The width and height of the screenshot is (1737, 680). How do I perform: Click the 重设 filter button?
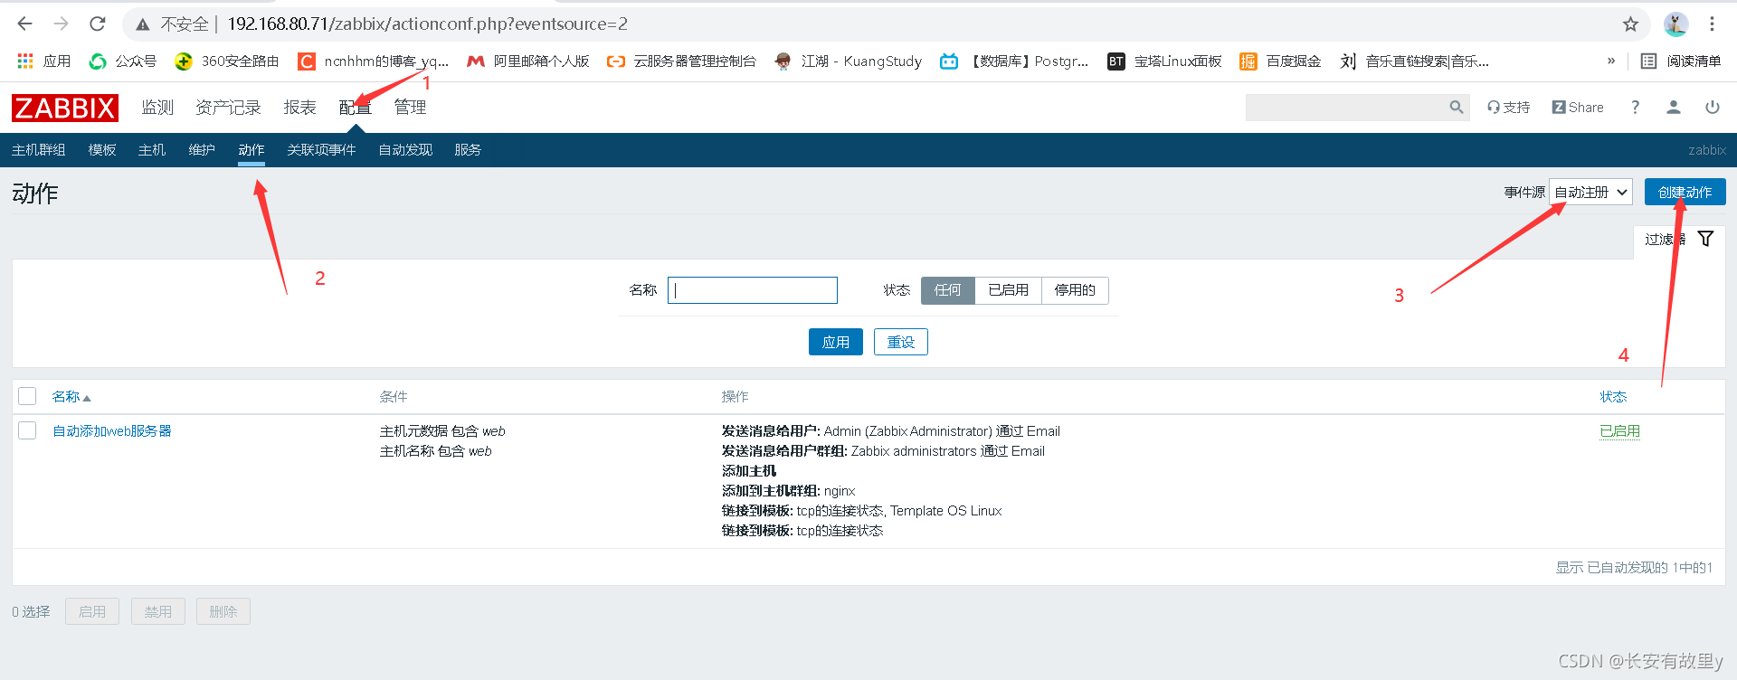pyautogui.click(x=901, y=342)
